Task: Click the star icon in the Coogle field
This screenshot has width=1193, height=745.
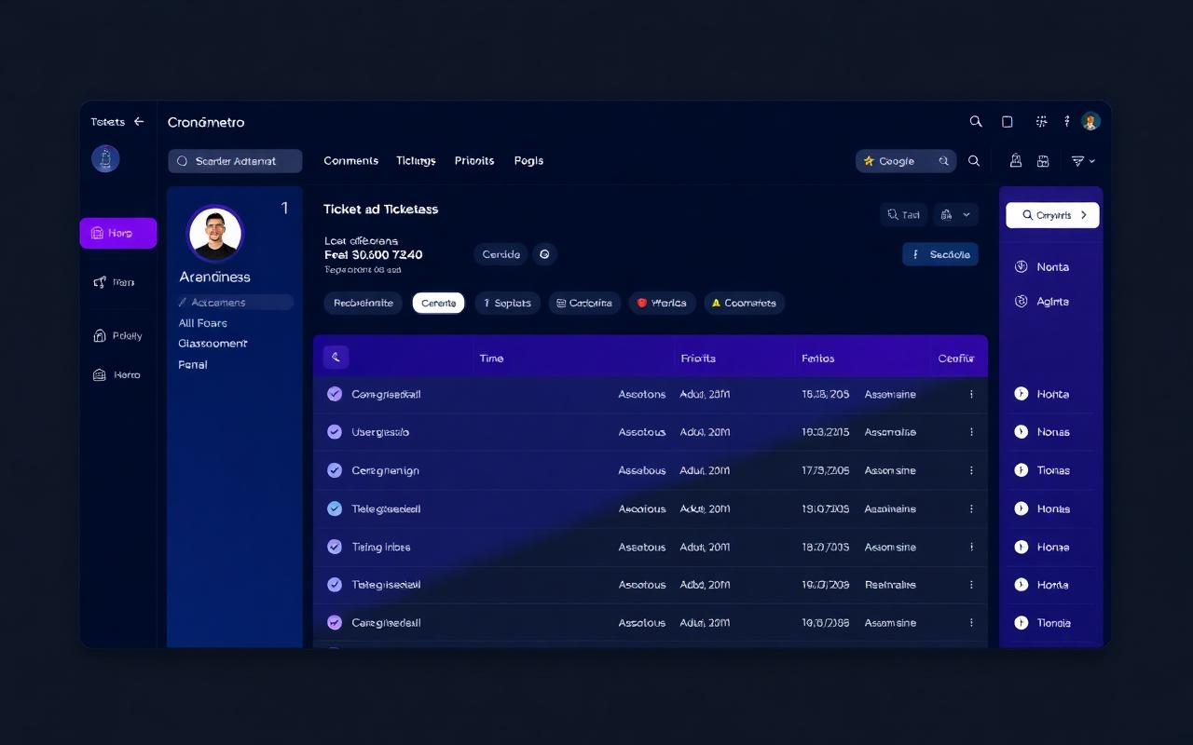Action: [869, 161]
